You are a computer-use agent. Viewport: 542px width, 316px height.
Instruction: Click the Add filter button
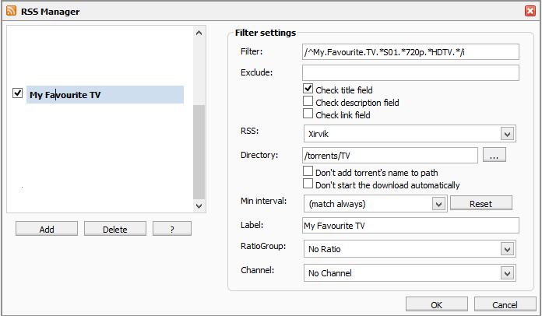tap(47, 229)
